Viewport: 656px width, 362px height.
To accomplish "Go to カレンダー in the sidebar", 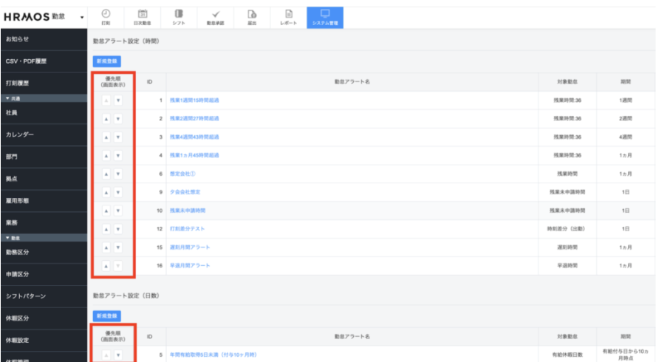I will pos(44,134).
